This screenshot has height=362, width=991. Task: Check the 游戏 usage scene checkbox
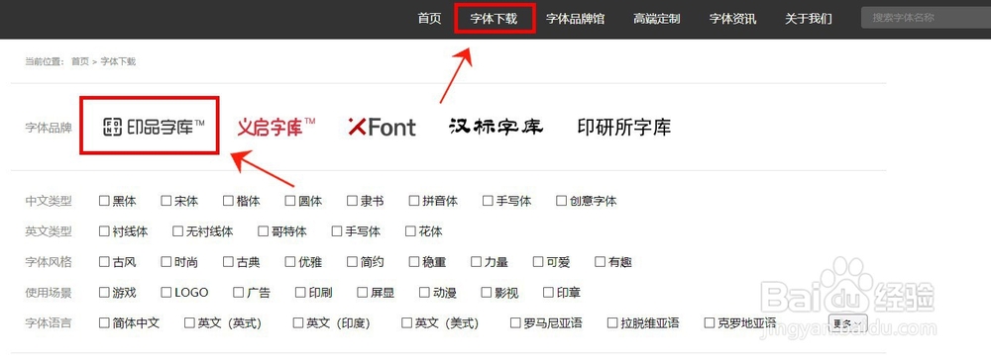(104, 292)
